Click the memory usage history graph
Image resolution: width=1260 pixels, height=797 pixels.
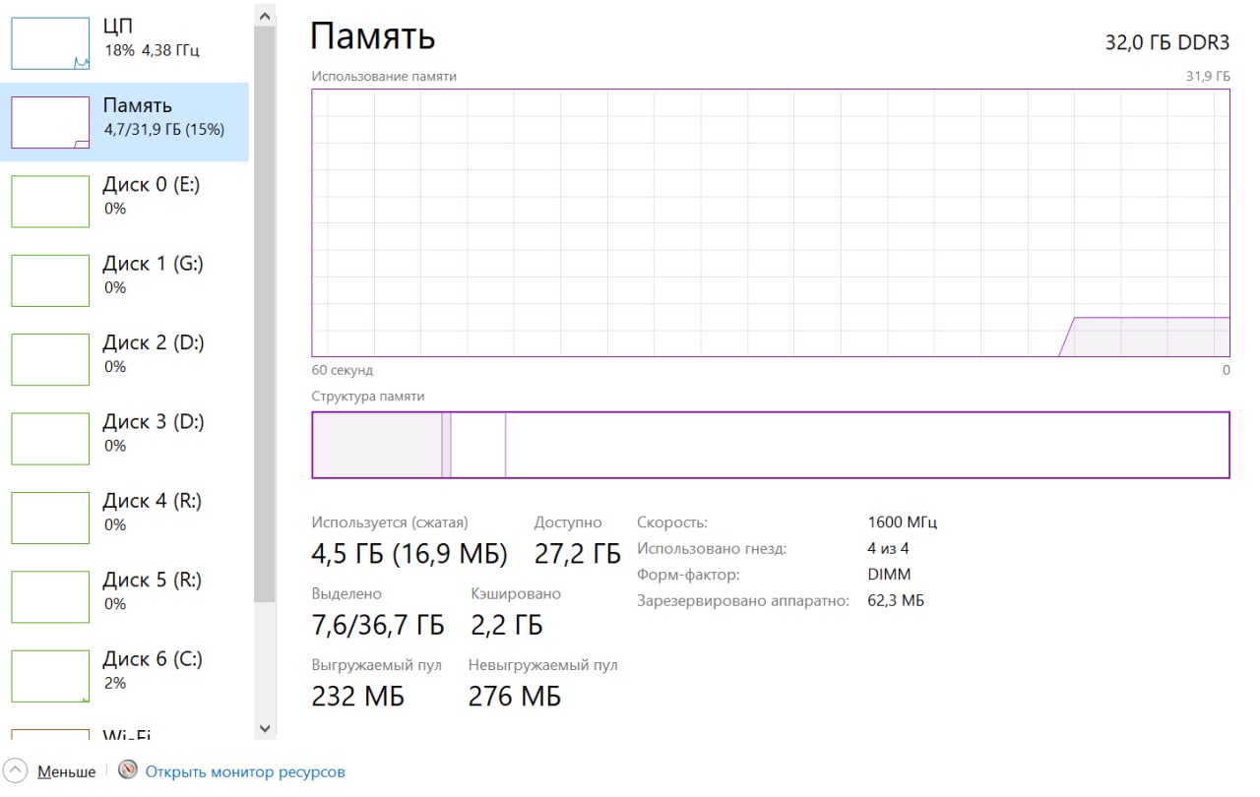[770, 222]
